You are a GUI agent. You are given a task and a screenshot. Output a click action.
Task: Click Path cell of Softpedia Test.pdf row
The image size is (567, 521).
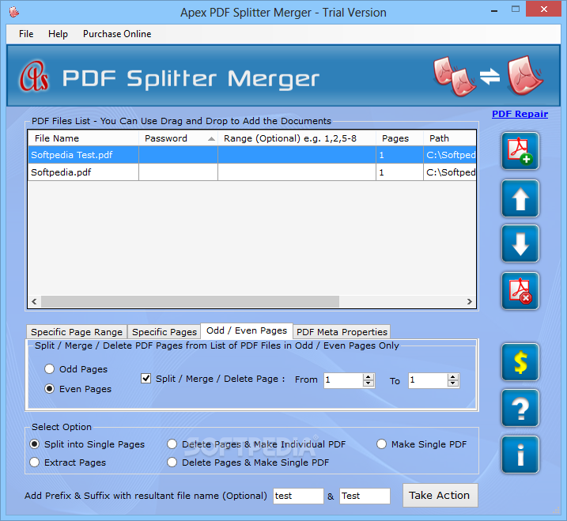pos(449,155)
